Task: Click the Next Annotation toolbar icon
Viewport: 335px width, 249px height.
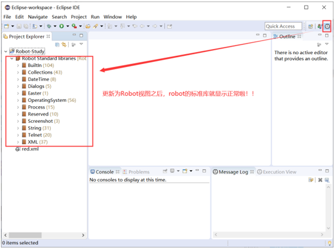Action: pos(110,26)
